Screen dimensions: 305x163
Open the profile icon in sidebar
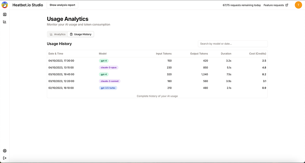click(5, 14)
